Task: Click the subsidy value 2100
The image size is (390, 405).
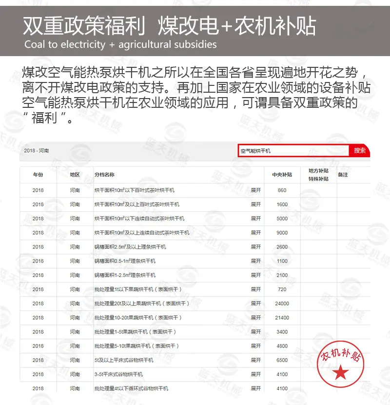Action: (282, 275)
